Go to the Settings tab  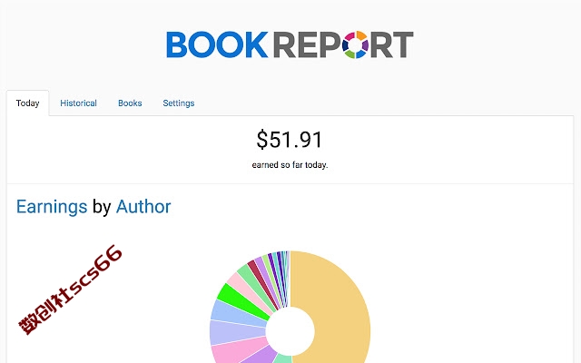pos(179,103)
